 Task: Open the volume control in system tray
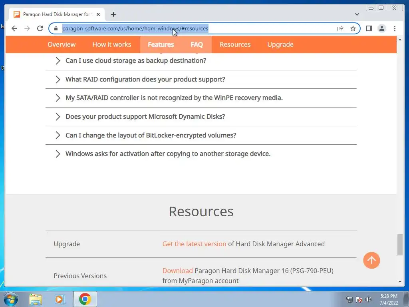[368, 299]
